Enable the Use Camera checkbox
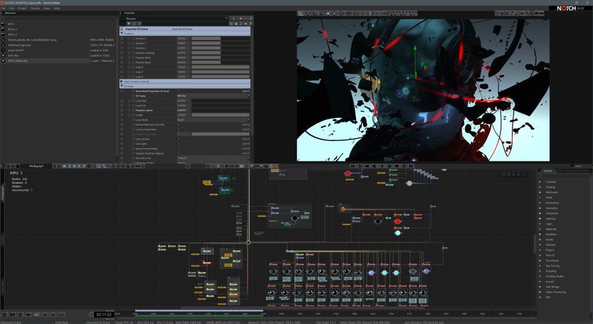The image size is (593, 324). click(x=179, y=139)
